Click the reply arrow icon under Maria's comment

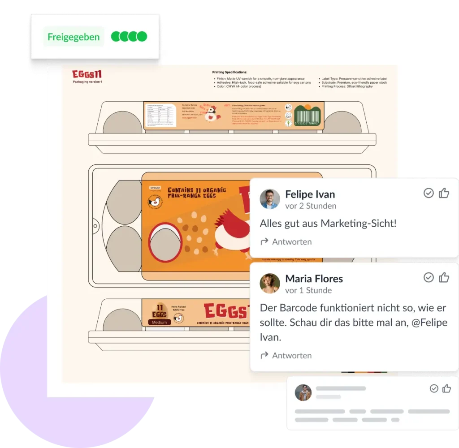(x=264, y=355)
